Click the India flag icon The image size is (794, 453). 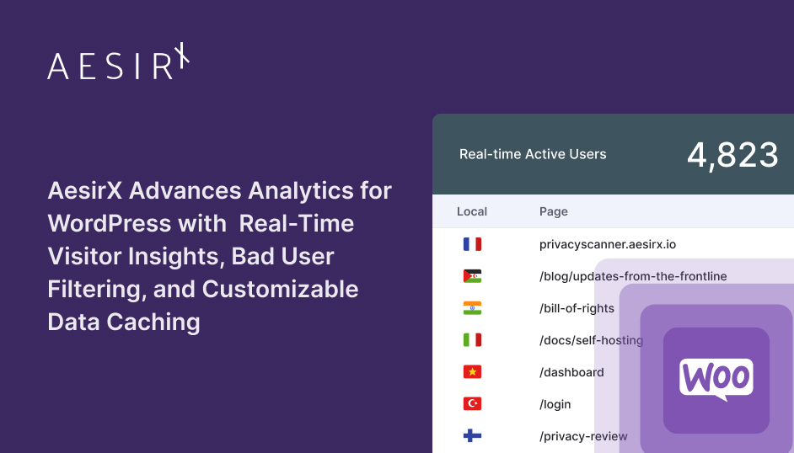pyautogui.click(x=472, y=308)
